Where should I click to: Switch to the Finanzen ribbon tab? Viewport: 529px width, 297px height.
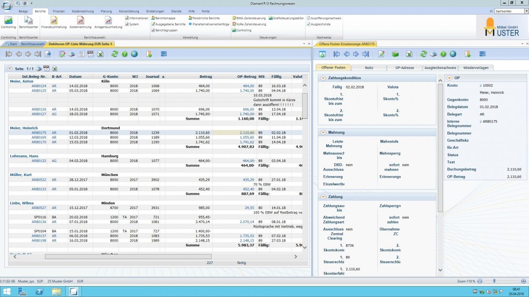click(59, 11)
